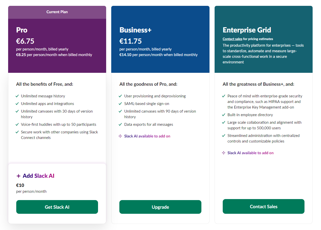Click checkmark beside Unlimited apps and integrations
Viewport: 321px width, 230px height.
pyautogui.click(x=17, y=104)
